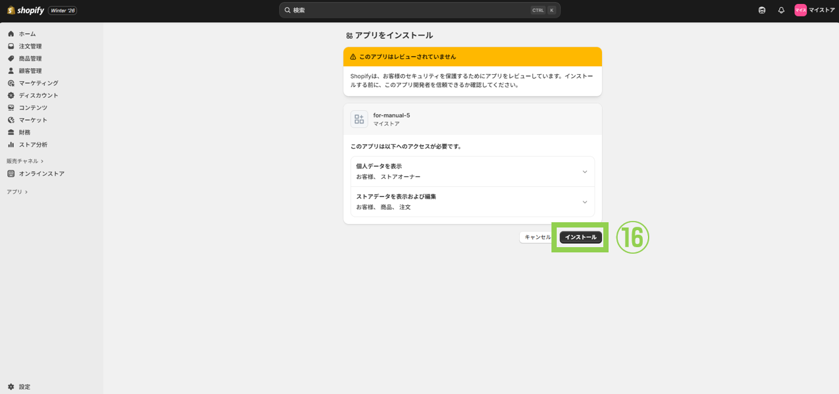This screenshot has width=839, height=394.
Task: Open 注文管理 orders icon in sidebar
Action: pyautogui.click(x=11, y=47)
